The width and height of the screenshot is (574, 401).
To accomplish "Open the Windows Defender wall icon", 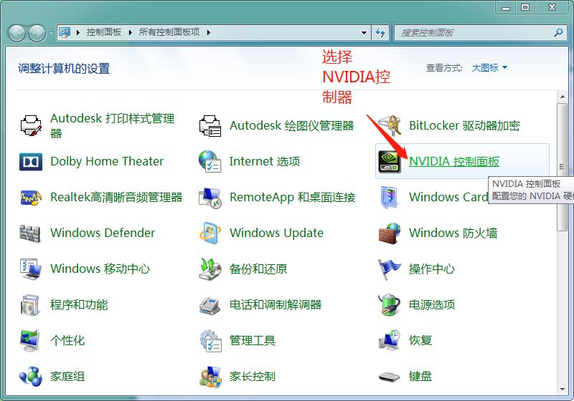I will 31,233.
